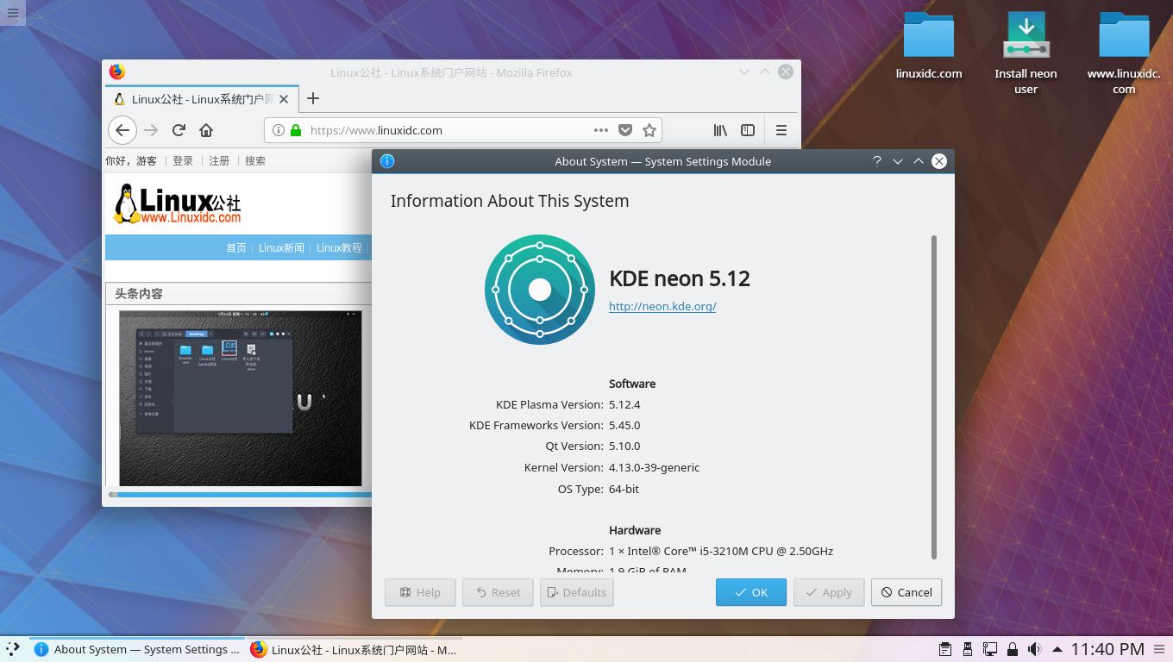
Task: Expand the hidden system tray icons
Action: pyautogui.click(x=1055, y=649)
